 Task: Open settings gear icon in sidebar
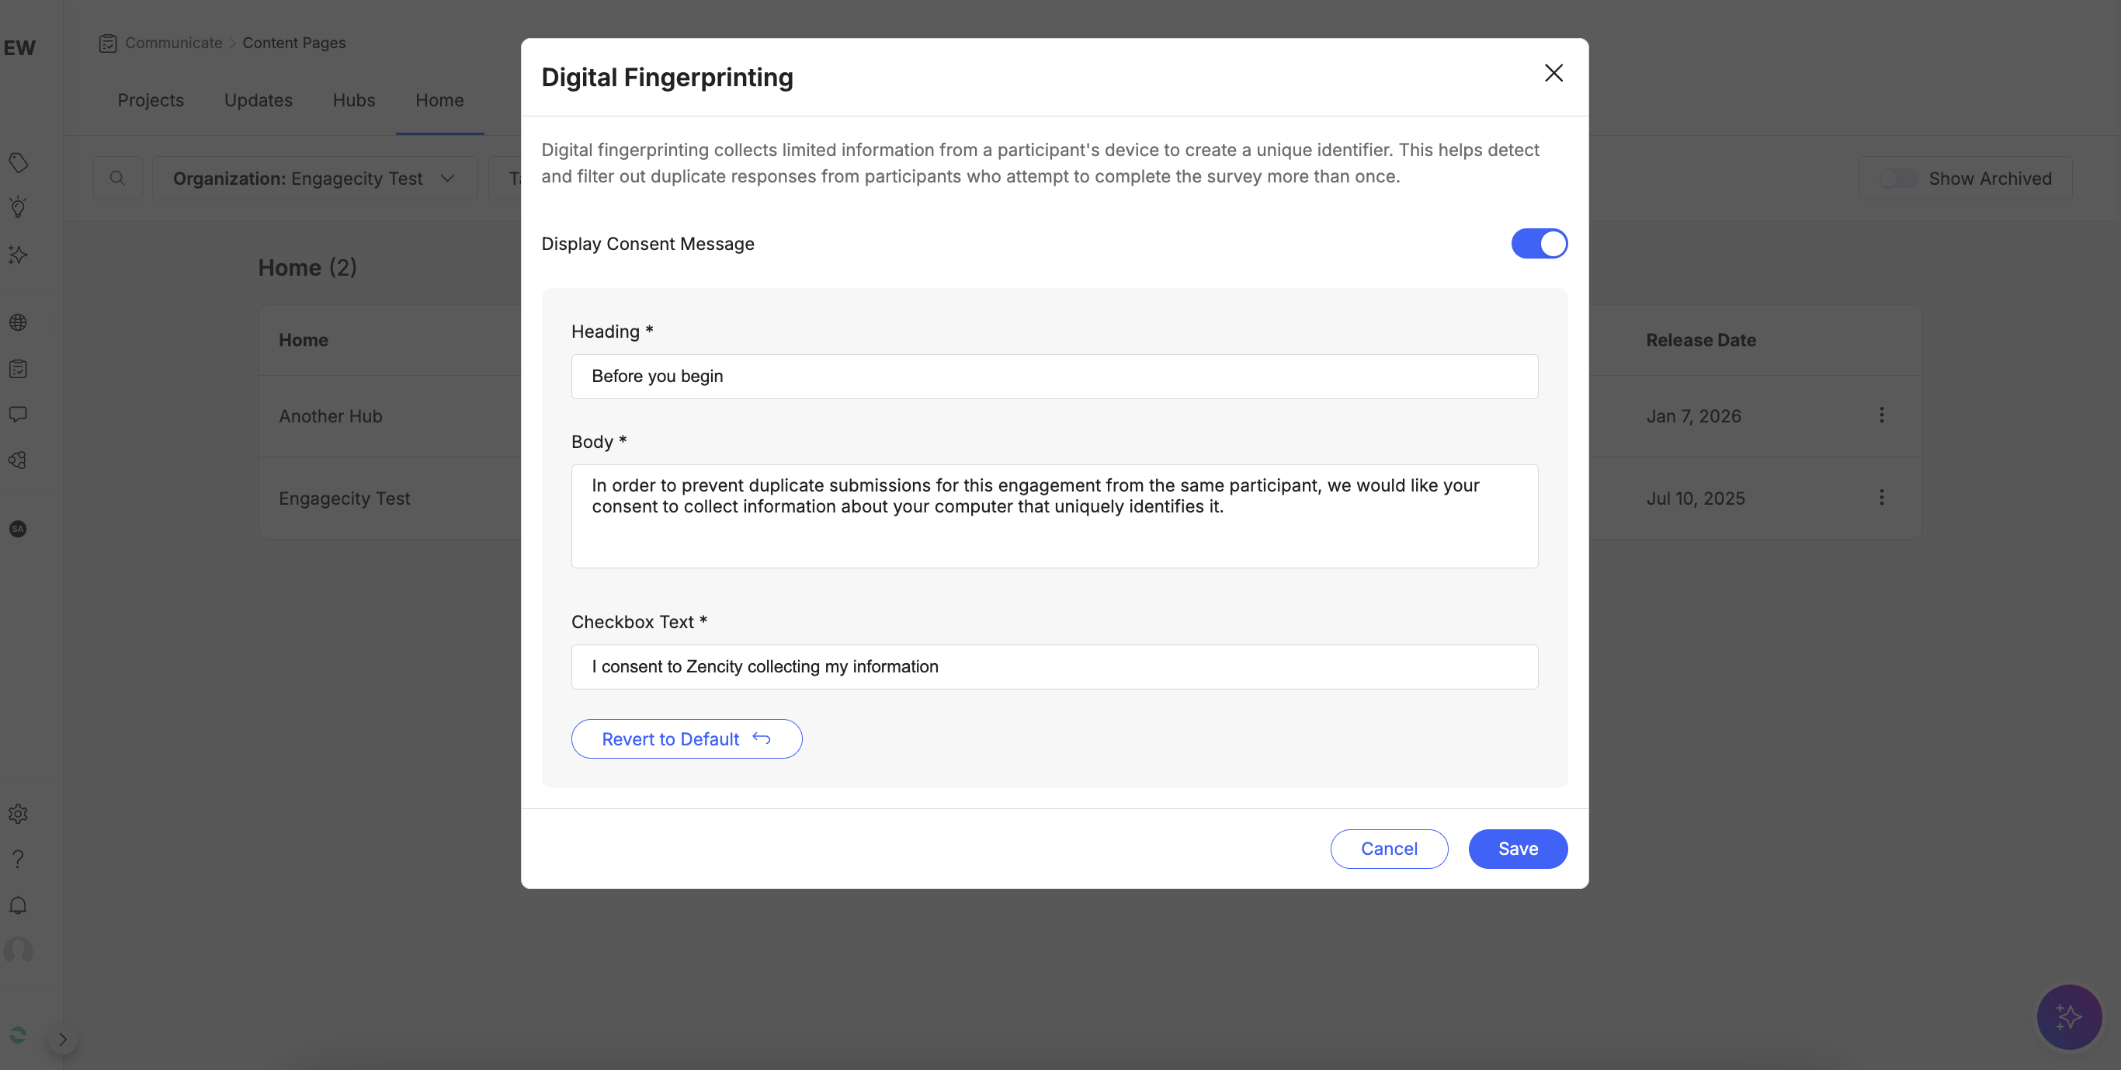[x=18, y=814]
